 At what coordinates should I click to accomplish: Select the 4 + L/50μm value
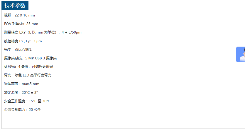[72, 32]
